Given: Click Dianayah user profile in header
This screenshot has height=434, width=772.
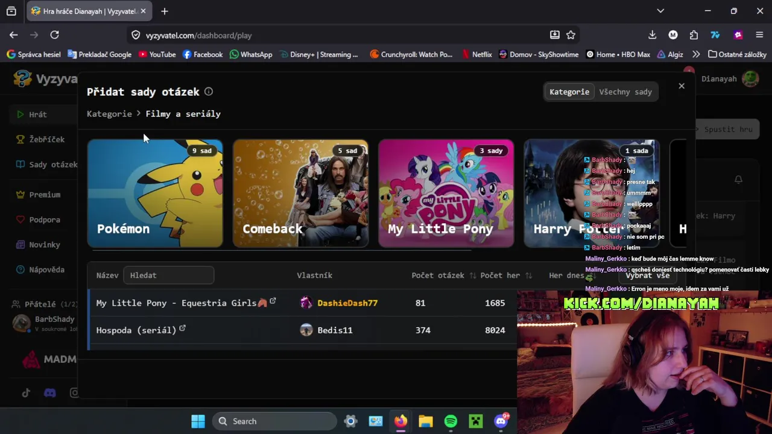Looking at the screenshot, I should tap(730, 79).
